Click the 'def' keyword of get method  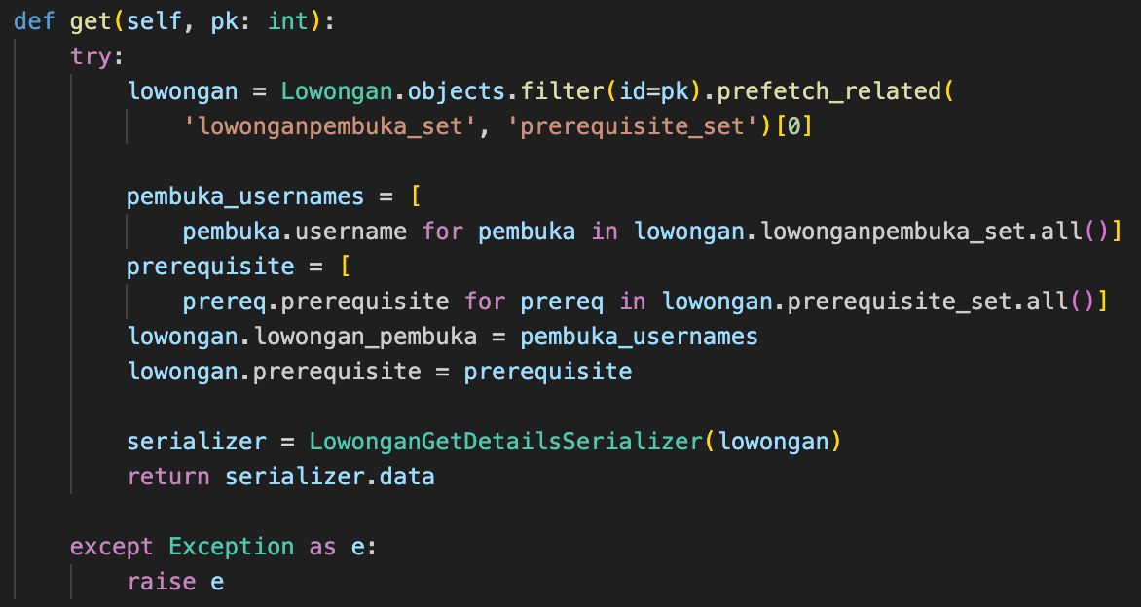[33, 21]
